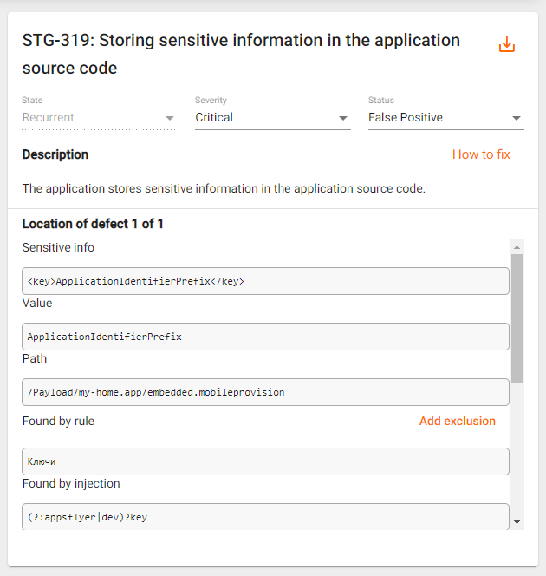Viewport: 546px width, 576px height.
Task: Click the Severity dropdown arrow
Action: coord(342,118)
